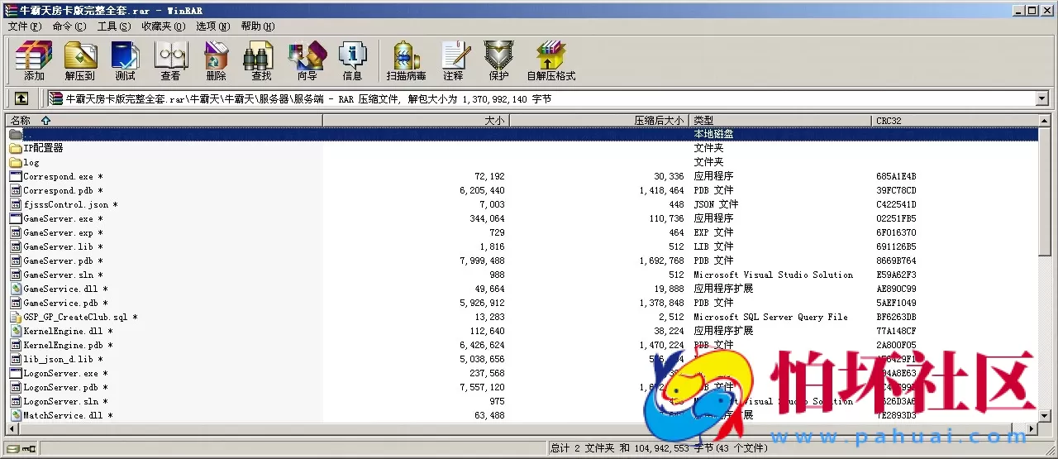Screen dimensions: 1058x459
Task: Click the fjsssControl.json file icon
Action: [16, 204]
